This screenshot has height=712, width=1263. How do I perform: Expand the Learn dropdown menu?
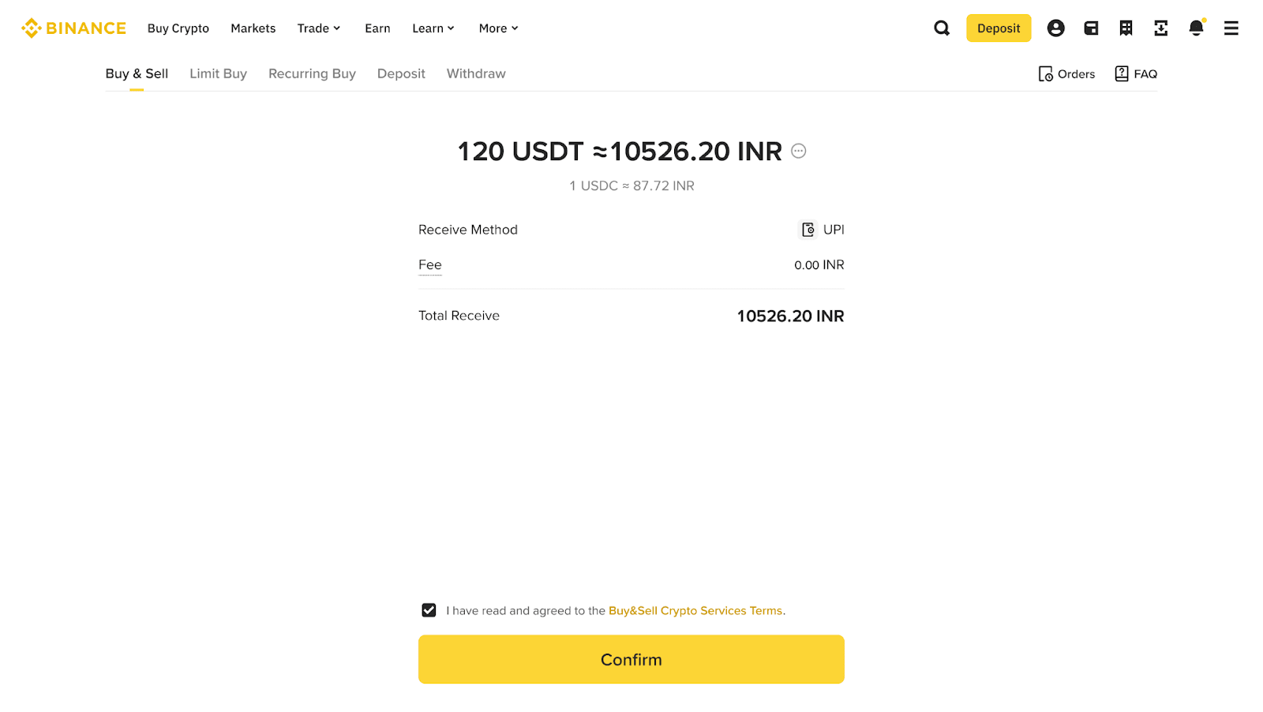point(433,28)
